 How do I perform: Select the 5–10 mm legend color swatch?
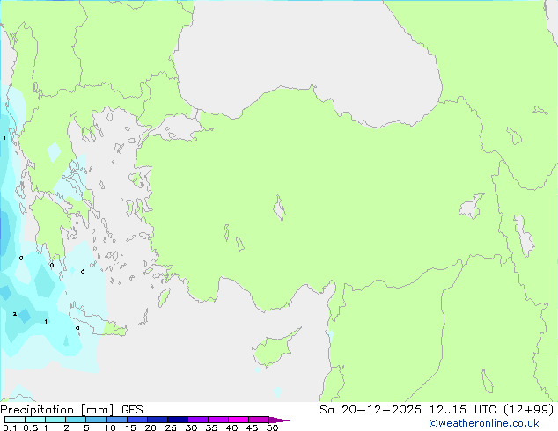tap(96, 420)
